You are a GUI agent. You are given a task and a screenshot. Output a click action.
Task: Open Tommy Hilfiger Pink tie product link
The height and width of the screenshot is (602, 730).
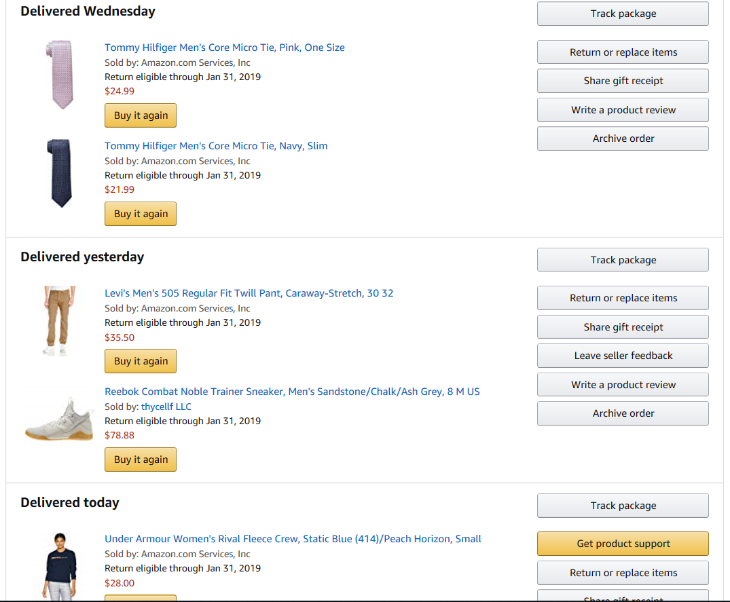click(x=224, y=48)
